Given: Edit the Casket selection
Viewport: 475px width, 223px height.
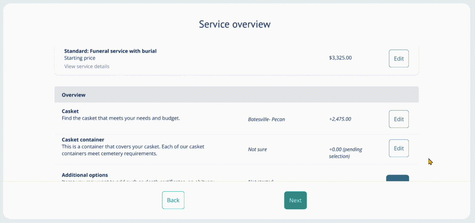Looking at the screenshot, I should point(399,119).
